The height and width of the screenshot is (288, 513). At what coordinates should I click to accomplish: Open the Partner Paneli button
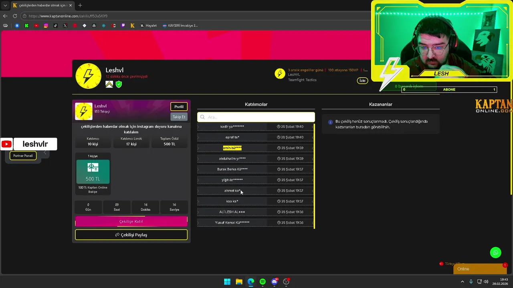23,156
